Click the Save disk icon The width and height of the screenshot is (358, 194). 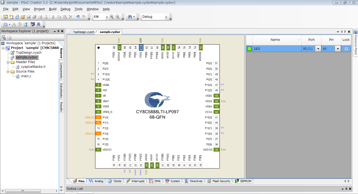point(28,17)
